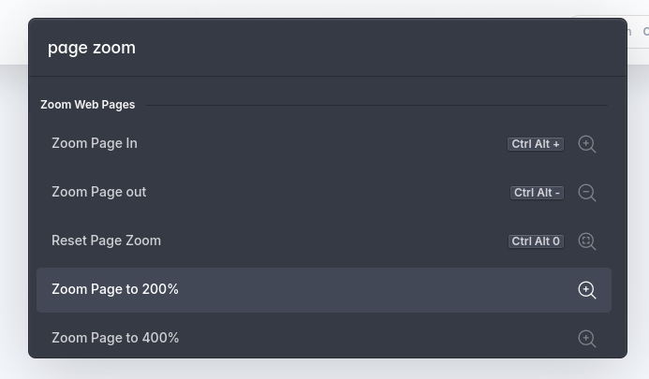The width and height of the screenshot is (649, 379).
Task: Click the empty area right of the search text
Action: (x=373, y=48)
